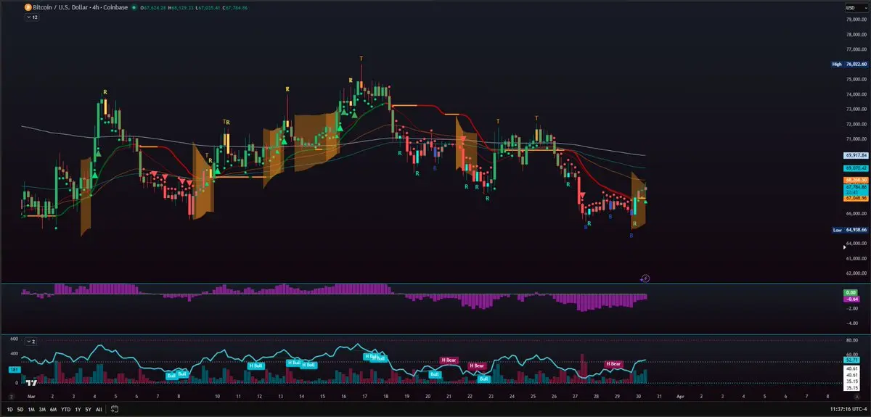Click the Low 64,938.66 price label

point(849,230)
